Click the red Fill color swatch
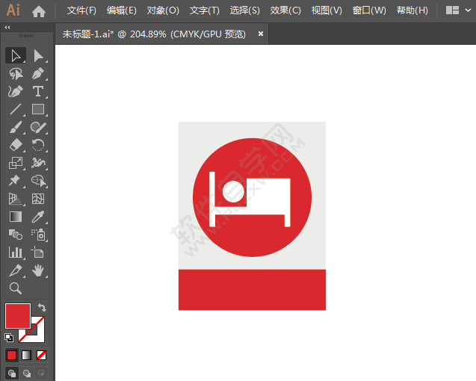The image size is (476, 381). tap(16, 315)
